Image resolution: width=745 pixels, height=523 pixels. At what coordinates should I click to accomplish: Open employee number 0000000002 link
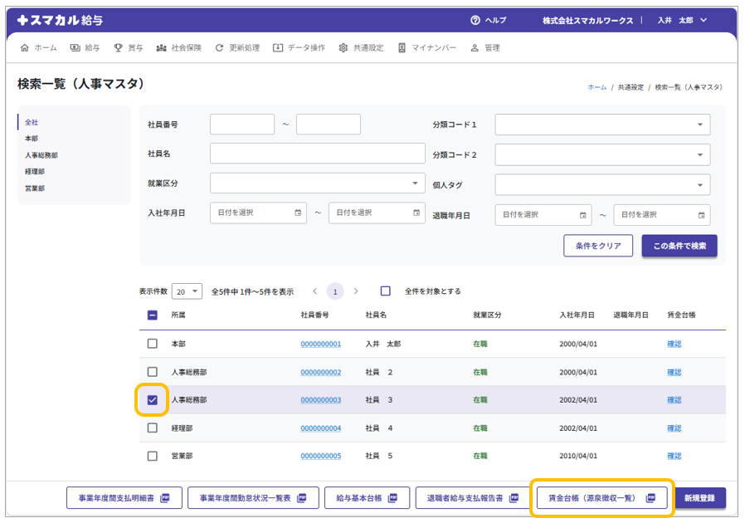point(320,372)
